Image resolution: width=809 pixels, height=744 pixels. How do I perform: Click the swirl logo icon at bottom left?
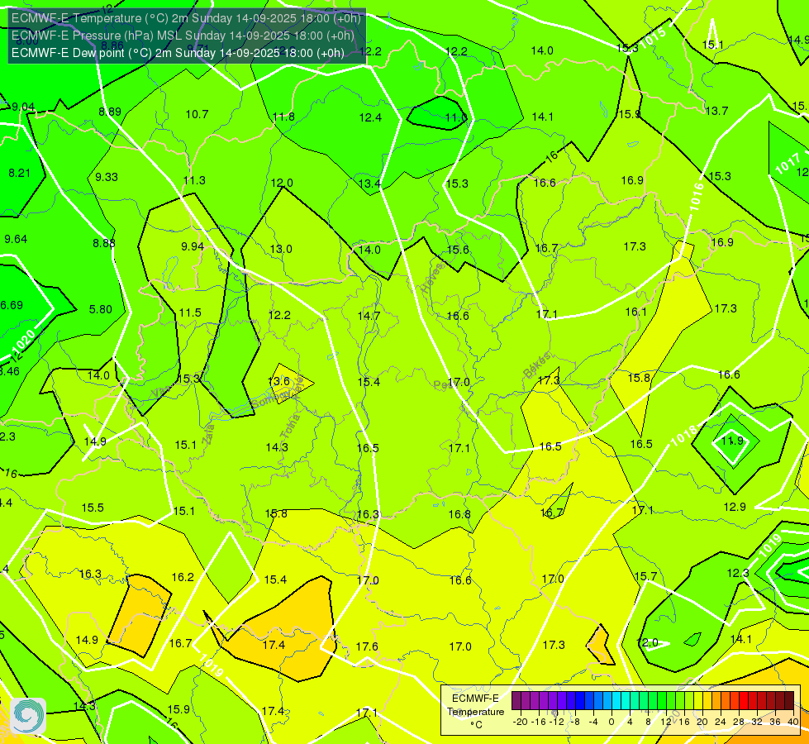[x=28, y=716]
